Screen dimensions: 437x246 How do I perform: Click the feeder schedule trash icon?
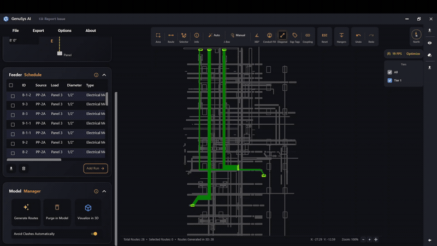(23, 168)
